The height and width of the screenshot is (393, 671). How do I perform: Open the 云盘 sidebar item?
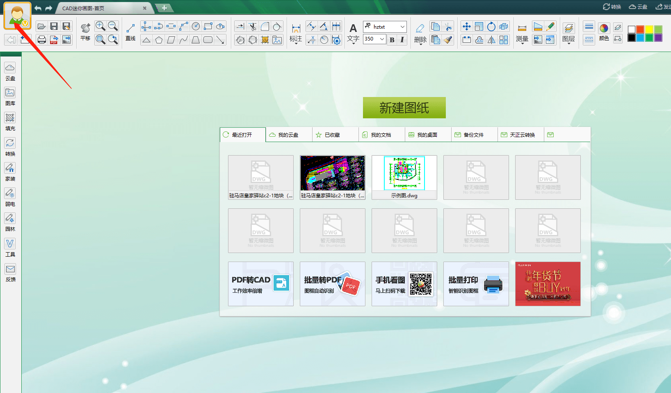(10, 72)
